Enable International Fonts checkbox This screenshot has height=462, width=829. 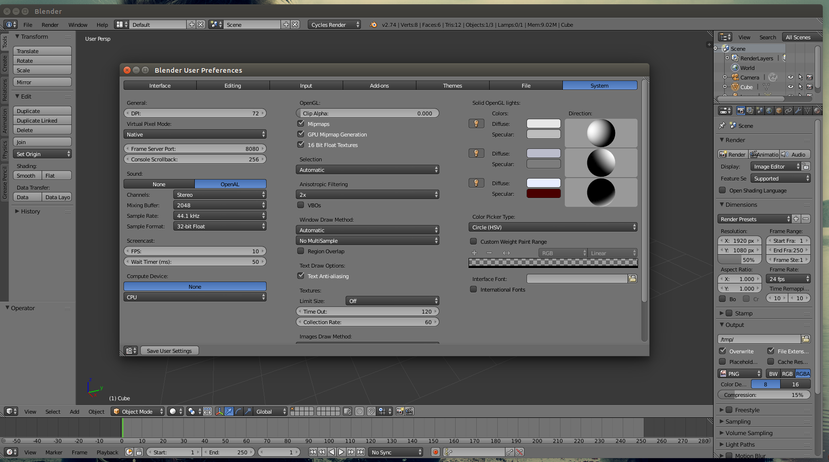pyautogui.click(x=473, y=289)
